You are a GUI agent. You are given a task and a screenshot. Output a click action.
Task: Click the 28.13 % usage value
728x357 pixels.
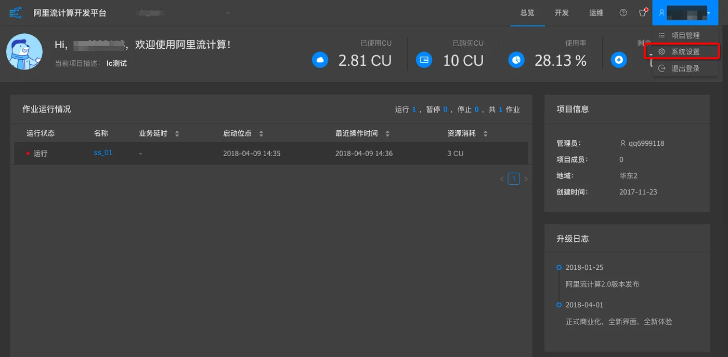(561, 61)
